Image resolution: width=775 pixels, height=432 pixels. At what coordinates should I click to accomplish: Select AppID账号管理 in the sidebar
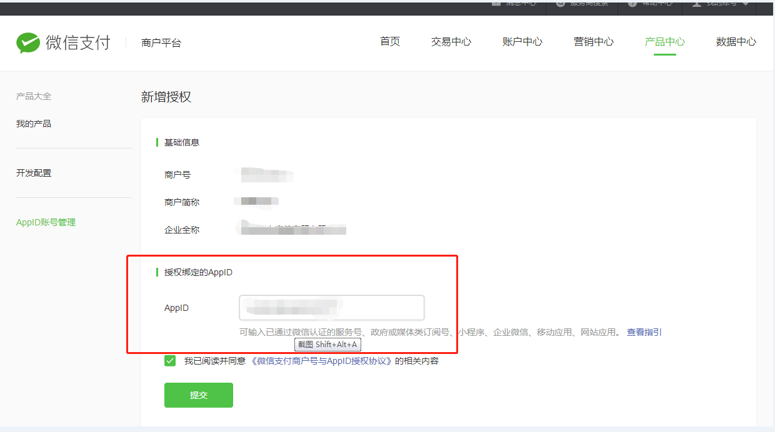[46, 222]
